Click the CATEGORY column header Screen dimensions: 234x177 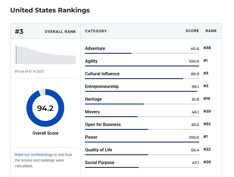[x=96, y=31]
